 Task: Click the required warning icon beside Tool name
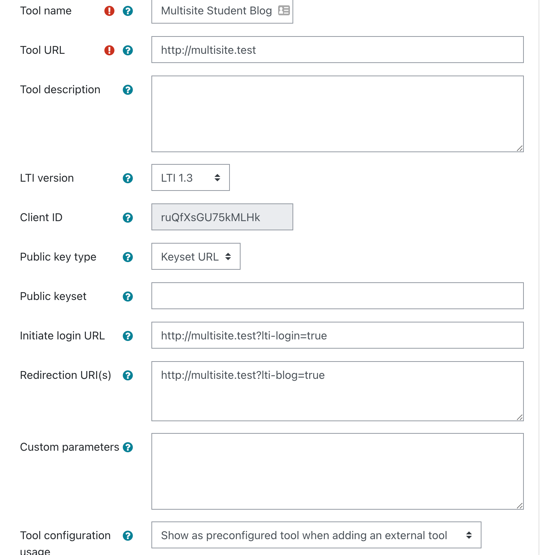[x=109, y=11]
